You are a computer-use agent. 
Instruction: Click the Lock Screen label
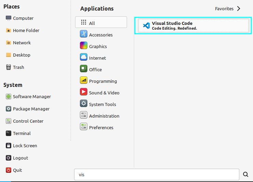pos(25,146)
